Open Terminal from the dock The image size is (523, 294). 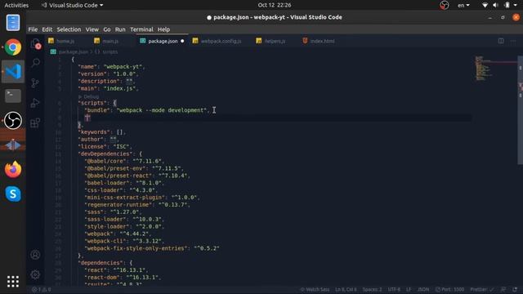pos(13,96)
